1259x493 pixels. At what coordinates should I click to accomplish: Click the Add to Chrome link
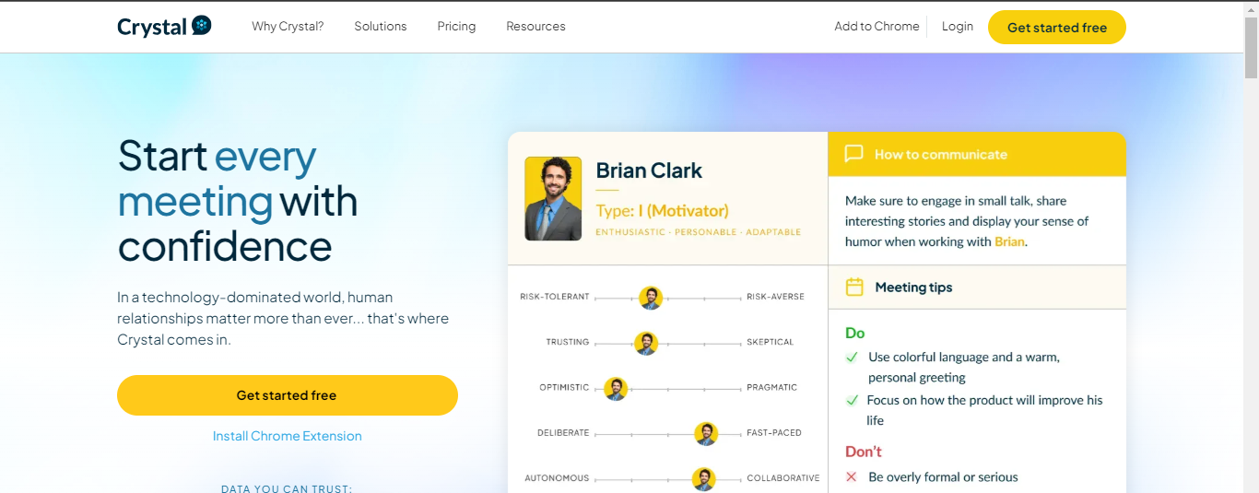pos(877,27)
